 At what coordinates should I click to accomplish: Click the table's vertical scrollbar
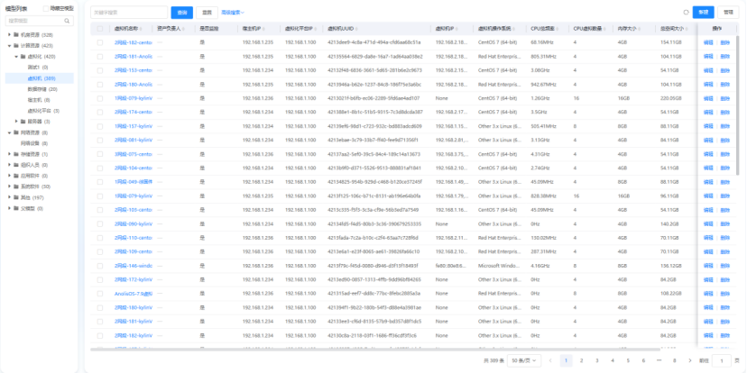click(737, 105)
